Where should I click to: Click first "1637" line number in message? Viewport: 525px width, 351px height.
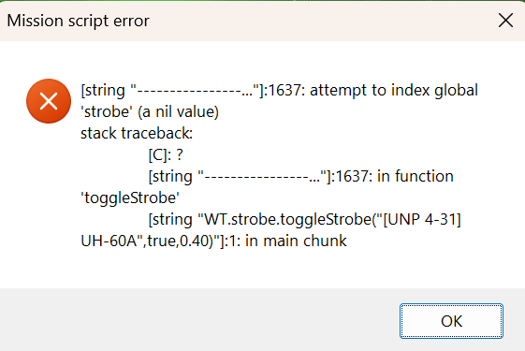tap(284, 90)
